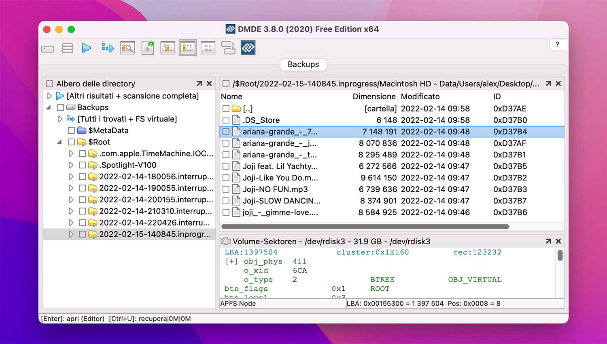Screen dimensions: 607x344
Task: Toggle the disk editor panel toolbar icon
Action: click(x=208, y=48)
